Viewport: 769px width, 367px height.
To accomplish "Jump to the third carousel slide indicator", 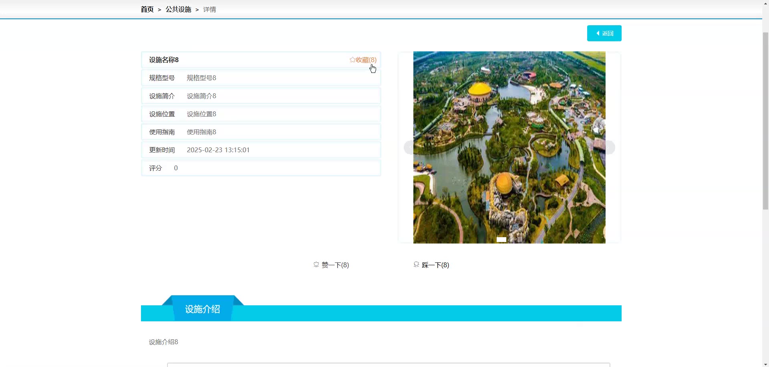I will 519,240.
